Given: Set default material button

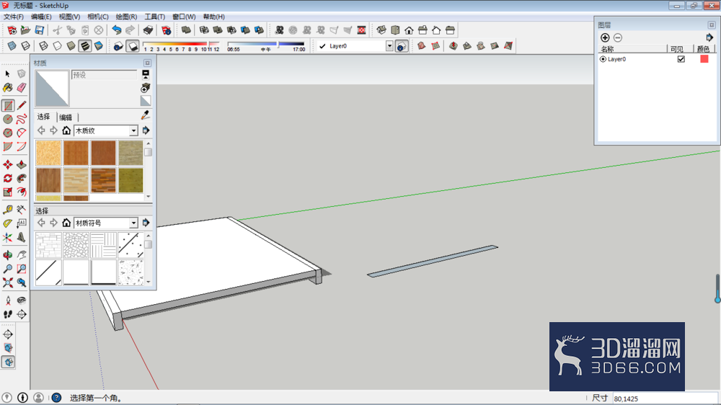Looking at the screenshot, I should (x=146, y=101).
